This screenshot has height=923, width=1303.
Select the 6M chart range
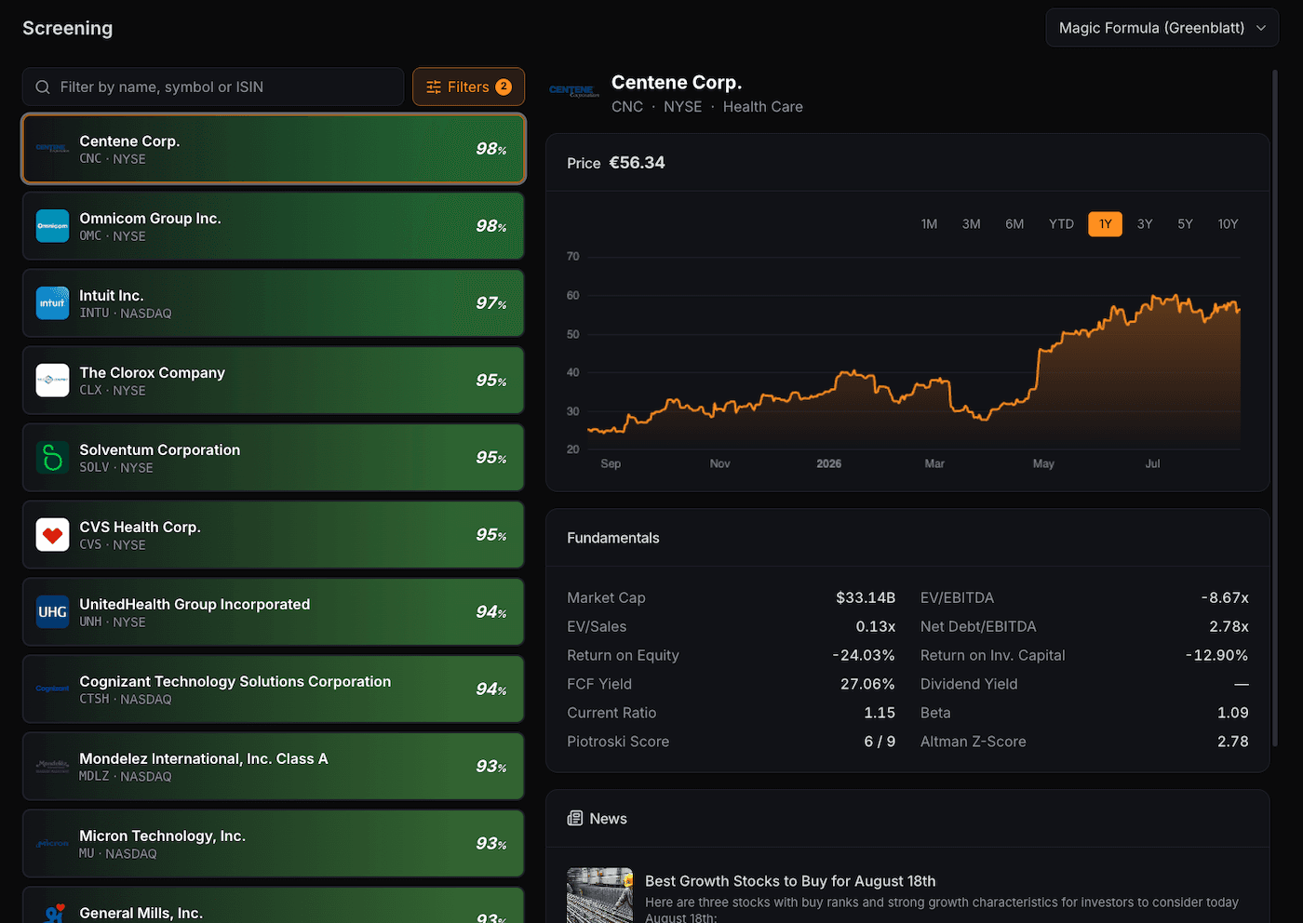pyautogui.click(x=1014, y=224)
